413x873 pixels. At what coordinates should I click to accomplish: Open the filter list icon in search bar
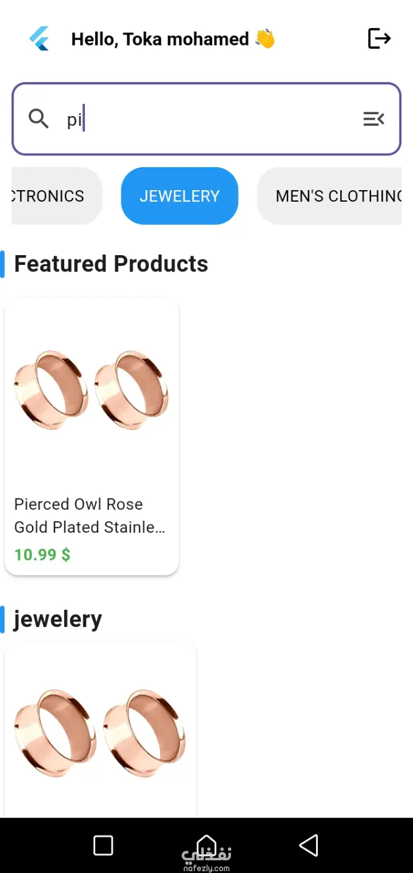click(x=374, y=118)
